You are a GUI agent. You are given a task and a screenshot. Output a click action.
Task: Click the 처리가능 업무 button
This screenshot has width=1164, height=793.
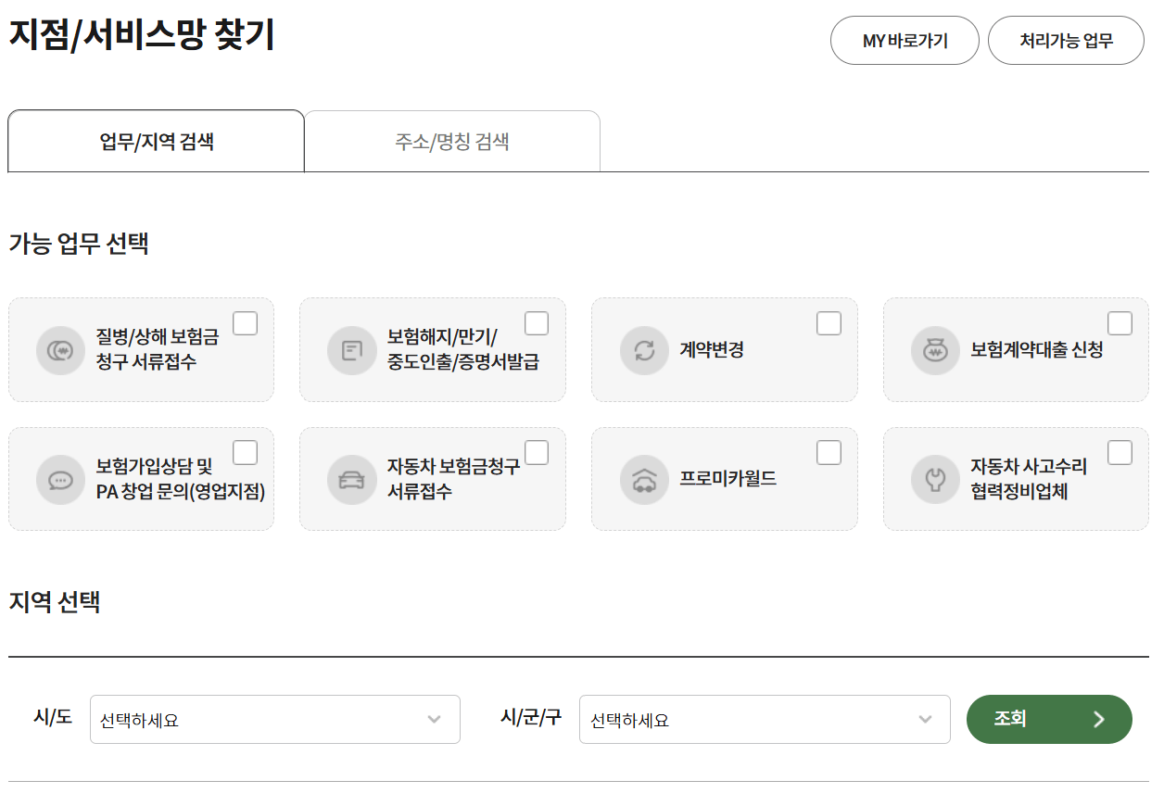[1066, 40]
